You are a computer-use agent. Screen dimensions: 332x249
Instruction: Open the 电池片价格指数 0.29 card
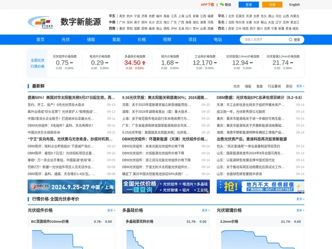100,62
